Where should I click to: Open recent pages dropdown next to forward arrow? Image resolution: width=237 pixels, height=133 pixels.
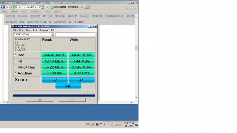12,7
